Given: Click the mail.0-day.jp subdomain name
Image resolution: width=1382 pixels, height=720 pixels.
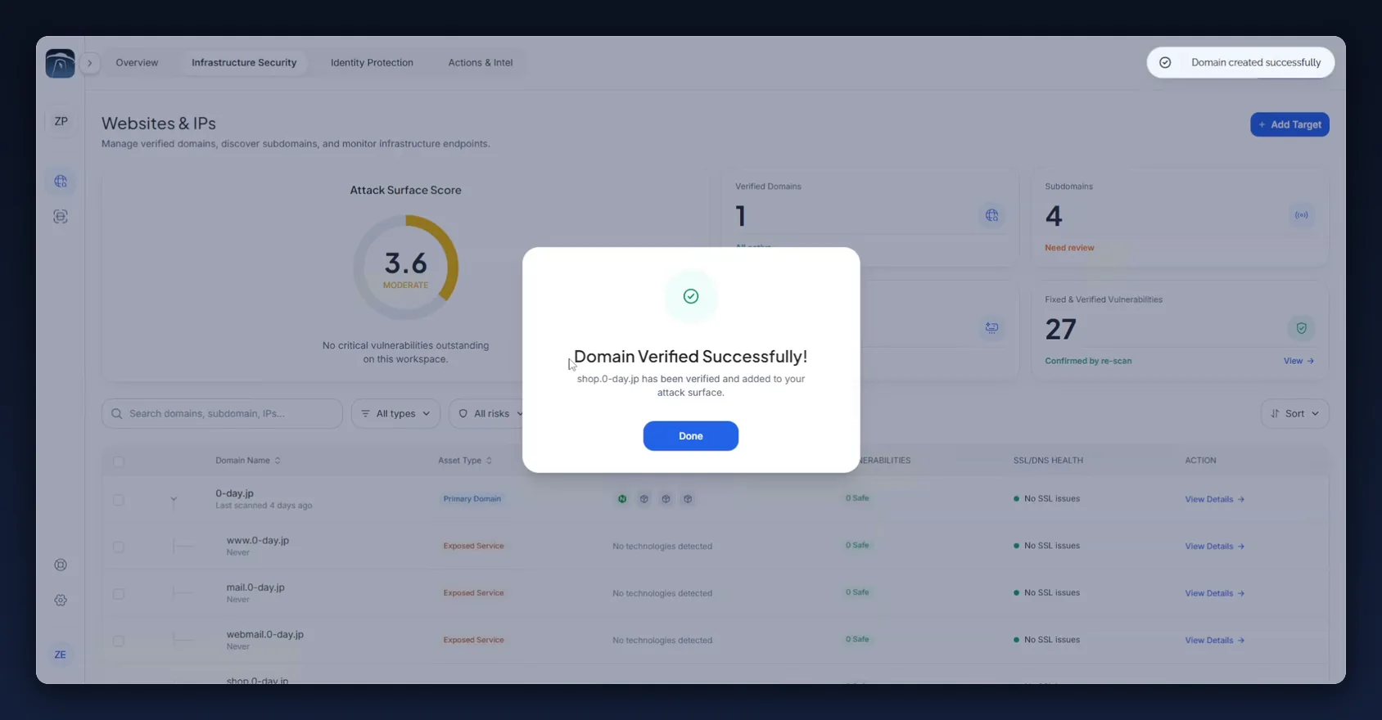Looking at the screenshot, I should [255, 587].
